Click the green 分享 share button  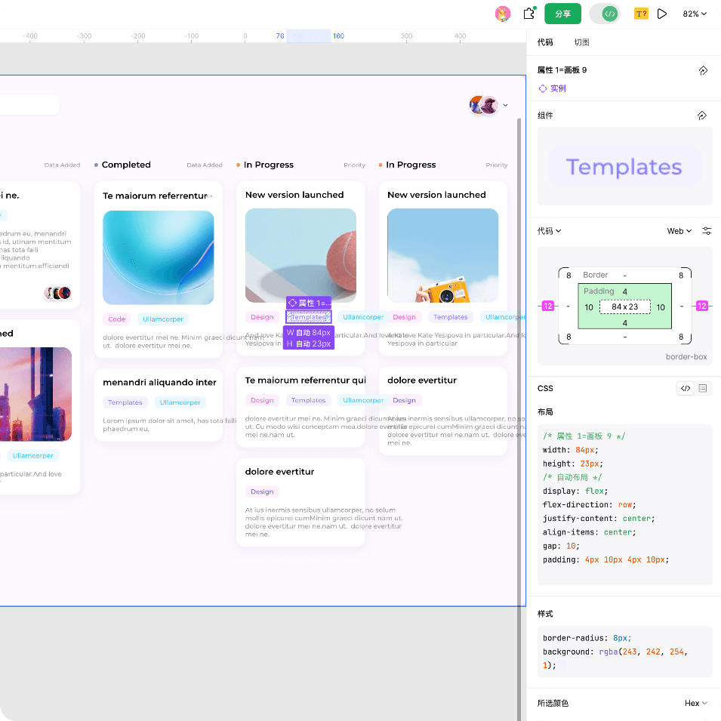point(562,14)
